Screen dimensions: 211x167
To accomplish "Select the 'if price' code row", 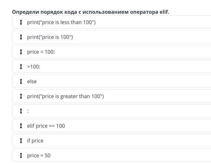I will [x=113, y=140].
